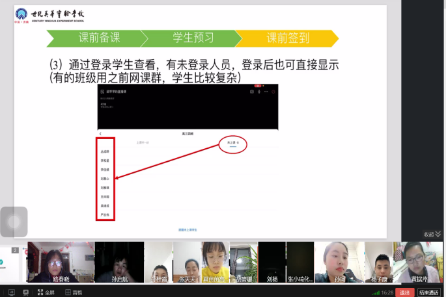Click the microphone icon in embedded live class
Screen dimensions: 446x297
259,92
